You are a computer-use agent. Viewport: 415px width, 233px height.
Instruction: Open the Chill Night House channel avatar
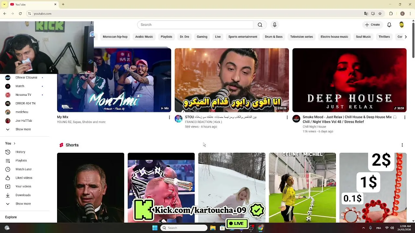click(296, 119)
